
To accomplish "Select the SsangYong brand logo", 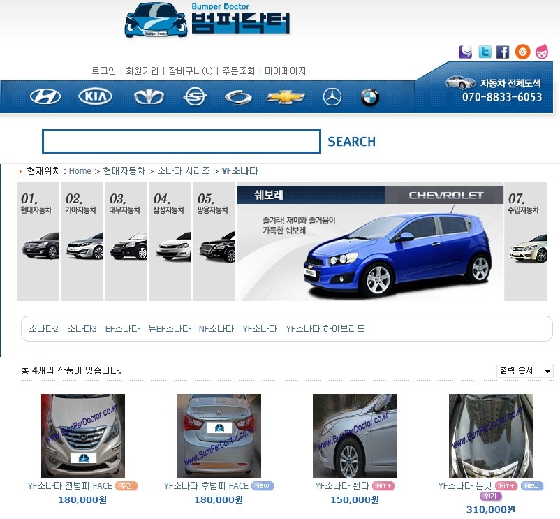I will point(195,97).
